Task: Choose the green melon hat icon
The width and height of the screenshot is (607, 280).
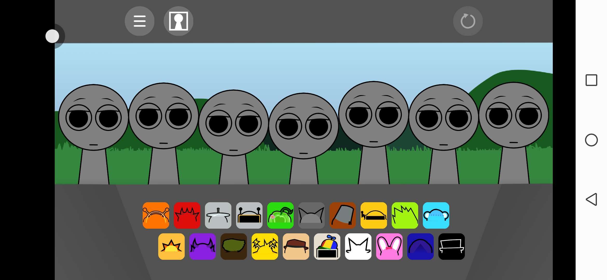Action: coord(280,215)
